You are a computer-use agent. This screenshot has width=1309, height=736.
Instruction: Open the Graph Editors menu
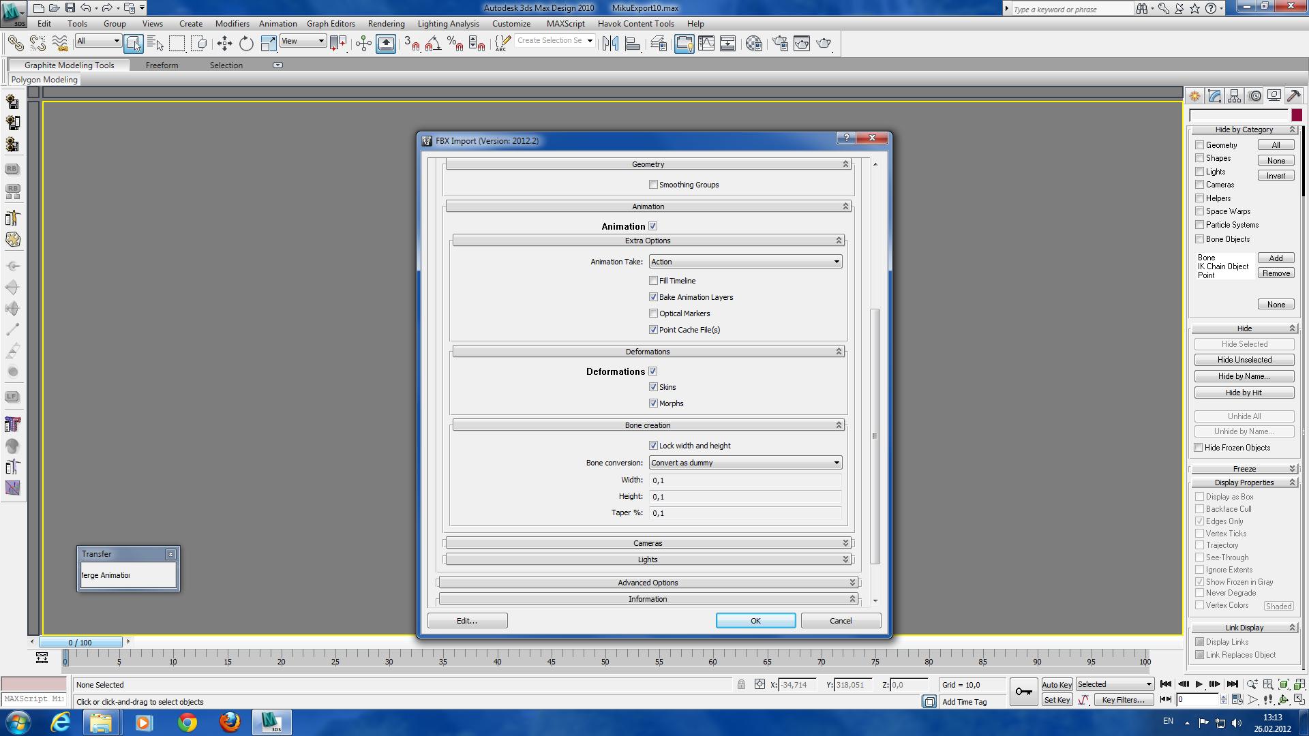coord(331,24)
